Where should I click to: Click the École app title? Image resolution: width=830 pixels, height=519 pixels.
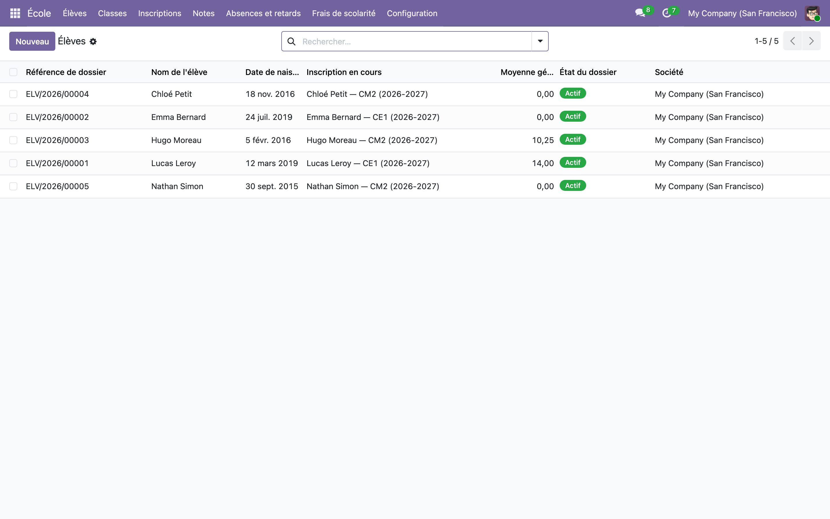click(x=39, y=13)
